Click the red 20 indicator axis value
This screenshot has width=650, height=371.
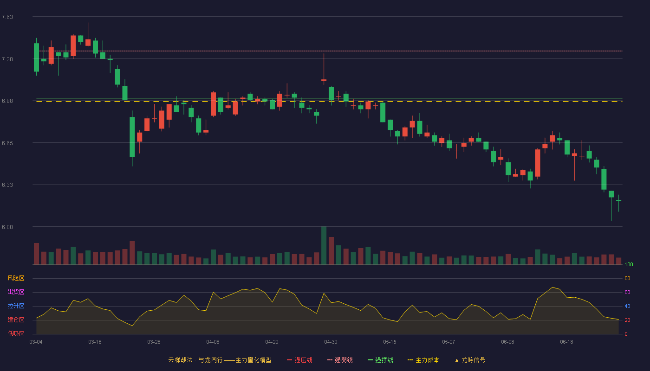pos(627,320)
